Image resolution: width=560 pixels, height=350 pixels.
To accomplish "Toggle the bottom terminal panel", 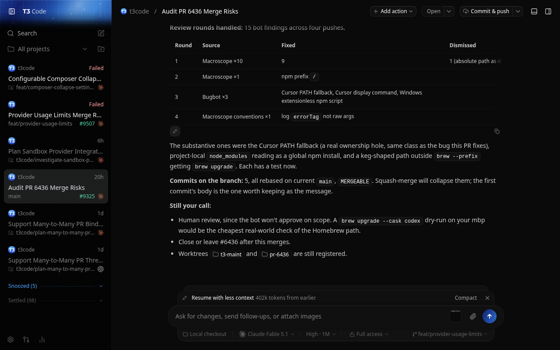I will click(534, 11).
